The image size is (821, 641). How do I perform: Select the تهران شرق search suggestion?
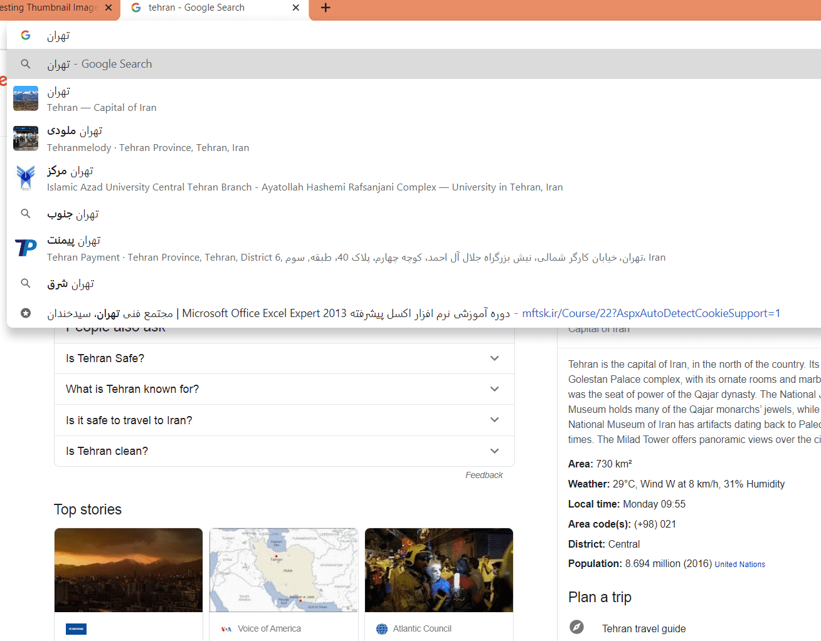(414, 284)
